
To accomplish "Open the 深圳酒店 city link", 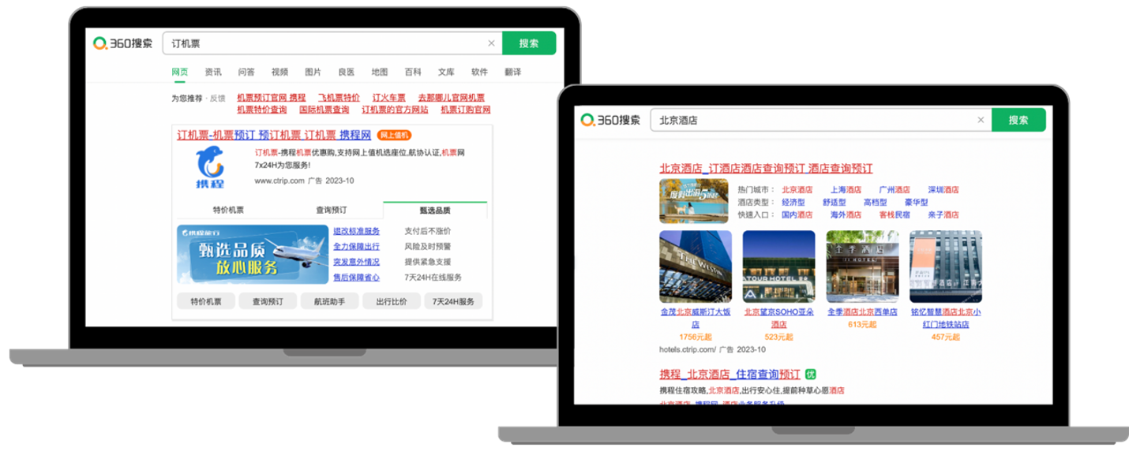I will tap(943, 190).
